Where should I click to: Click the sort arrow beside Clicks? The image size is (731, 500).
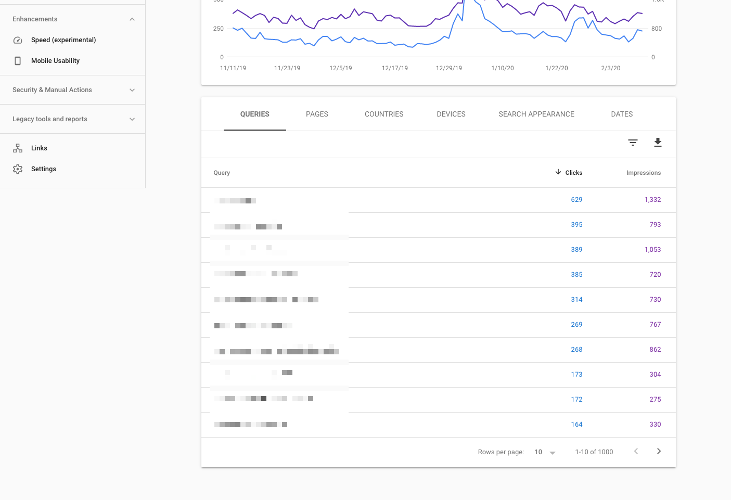coord(558,172)
